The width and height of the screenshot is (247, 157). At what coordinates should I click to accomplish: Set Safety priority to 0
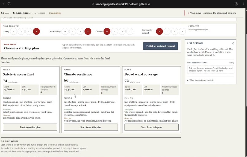click(x=13, y=31)
